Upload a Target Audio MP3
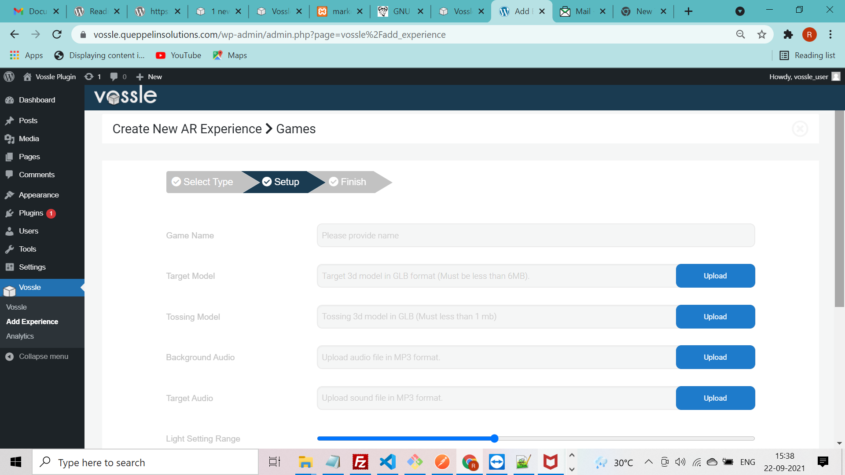Screen dimensions: 845x475 pos(715,398)
